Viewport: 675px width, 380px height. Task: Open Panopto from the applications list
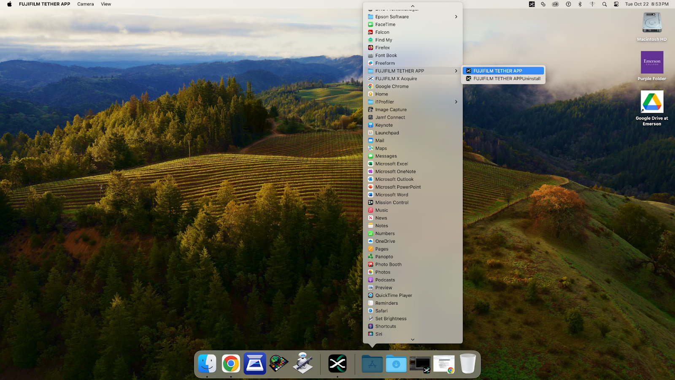[413, 257]
